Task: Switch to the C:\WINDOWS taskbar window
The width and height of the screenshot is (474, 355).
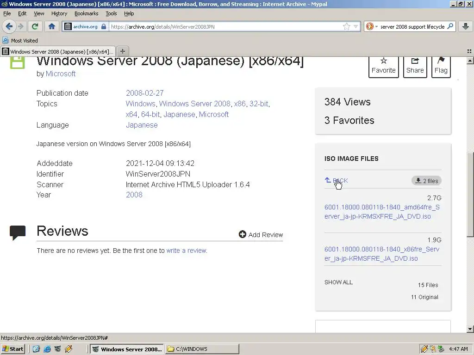Action: tap(202, 349)
